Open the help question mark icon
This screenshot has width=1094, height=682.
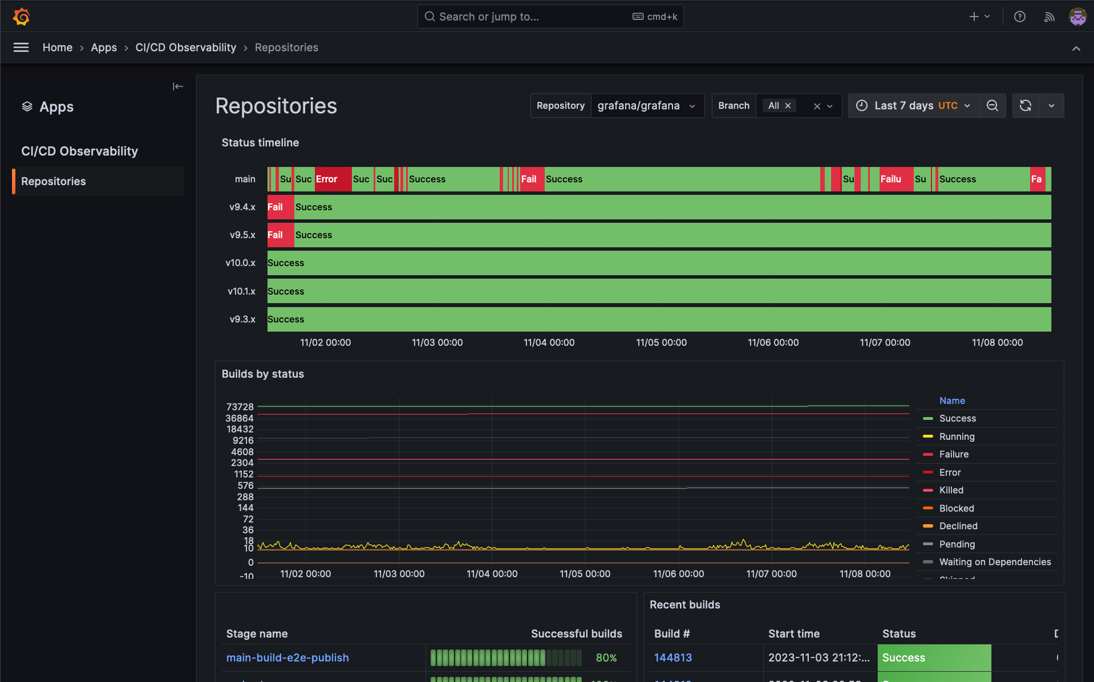[1019, 17]
